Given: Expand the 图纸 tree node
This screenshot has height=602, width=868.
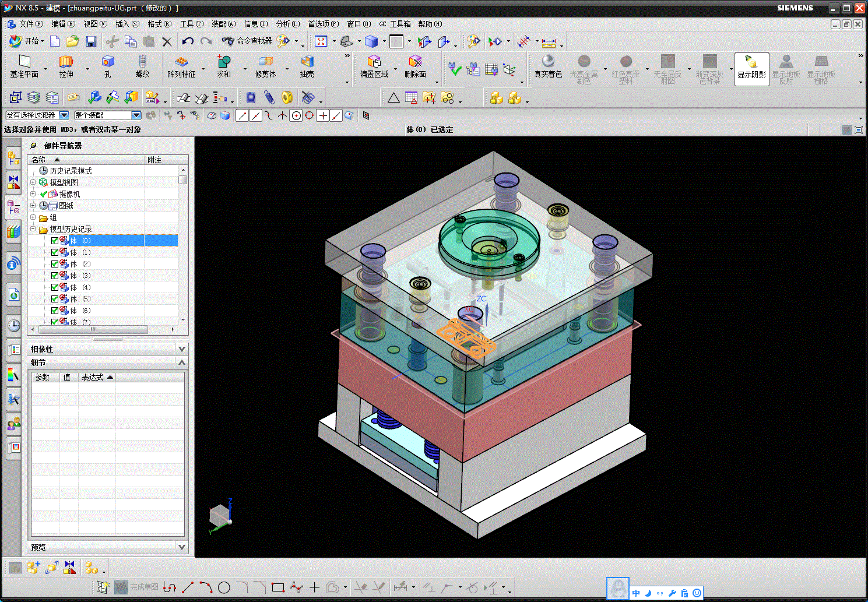Looking at the screenshot, I should point(33,206).
